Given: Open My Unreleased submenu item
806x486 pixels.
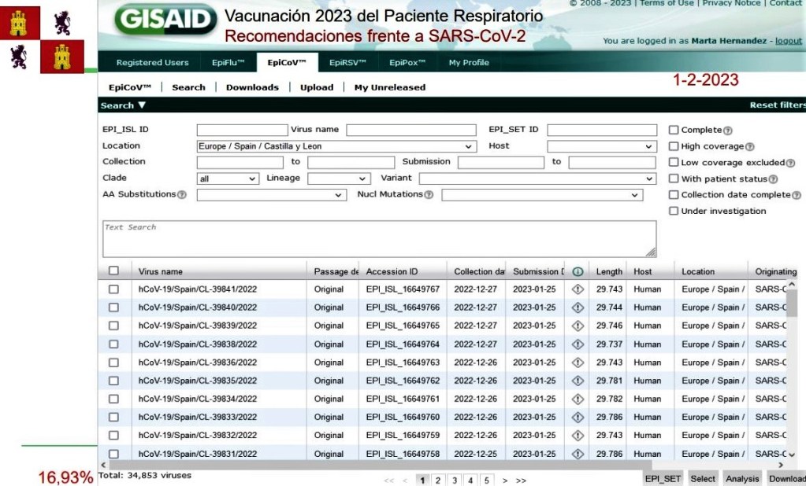Looking at the screenshot, I should (390, 87).
